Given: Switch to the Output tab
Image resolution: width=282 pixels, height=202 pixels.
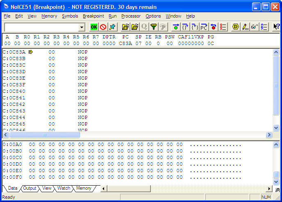Looking at the screenshot, I should [30, 188].
